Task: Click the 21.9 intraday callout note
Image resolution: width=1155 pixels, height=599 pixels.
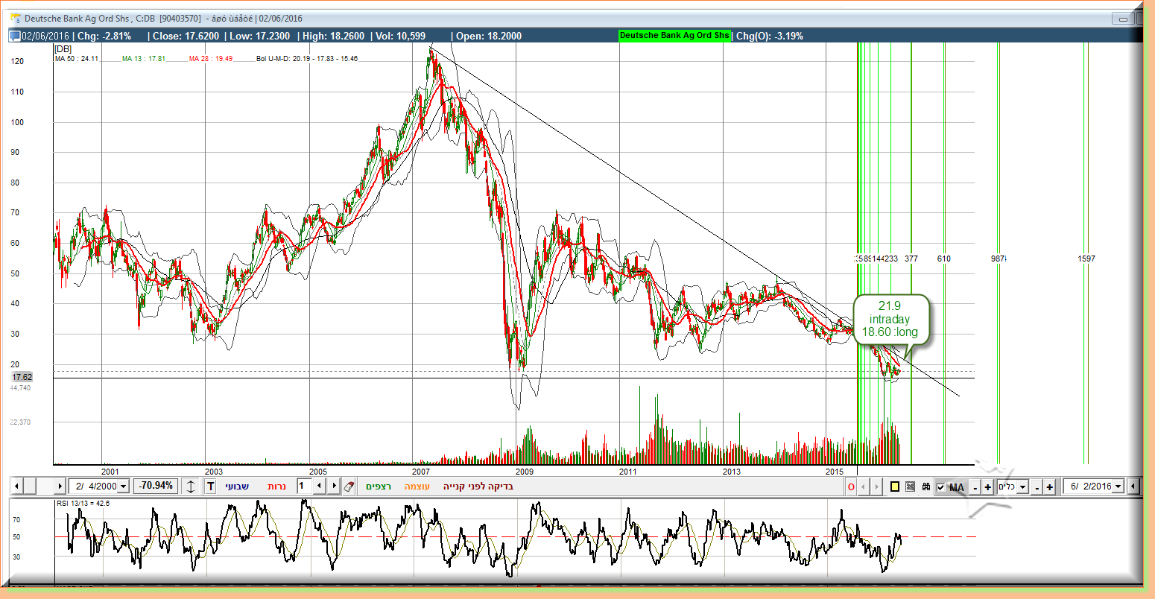Action: [x=891, y=319]
